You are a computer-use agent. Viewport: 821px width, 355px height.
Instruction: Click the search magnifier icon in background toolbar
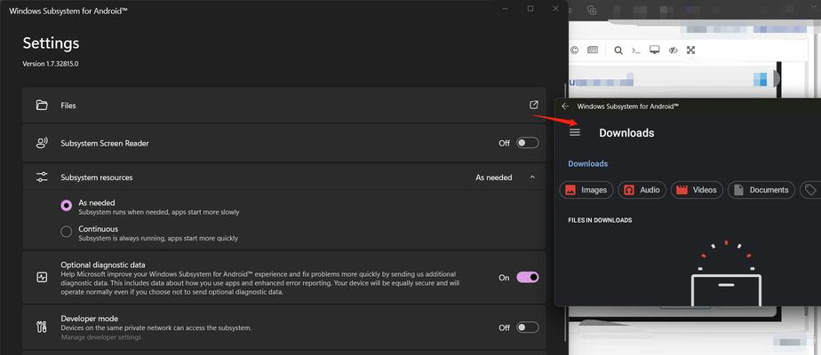(618, 51)
